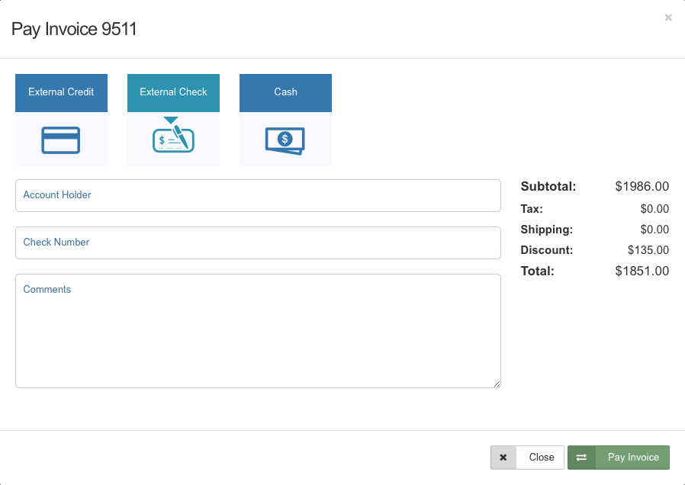Click the resize grip of the Comments box
Viewport: 685px width, 485px height.
point(497,383)
